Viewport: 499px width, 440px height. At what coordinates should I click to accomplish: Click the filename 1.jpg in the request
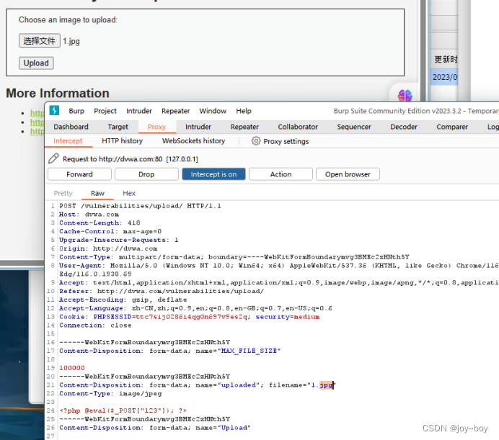point(322,385)
